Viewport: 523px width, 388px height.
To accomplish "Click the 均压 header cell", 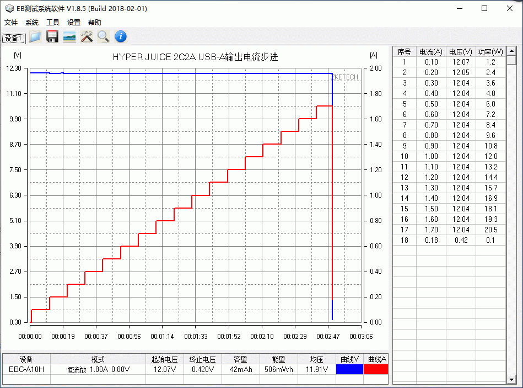I will click(x=316, y=359).
